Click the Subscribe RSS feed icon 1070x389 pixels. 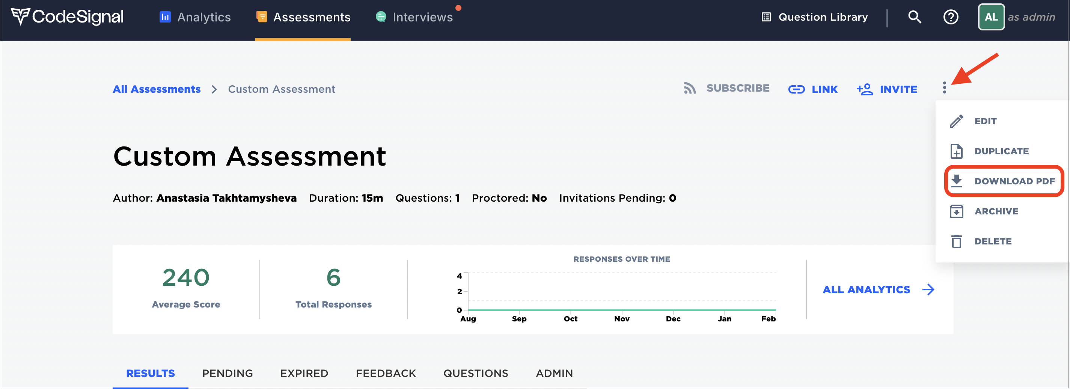690,88
